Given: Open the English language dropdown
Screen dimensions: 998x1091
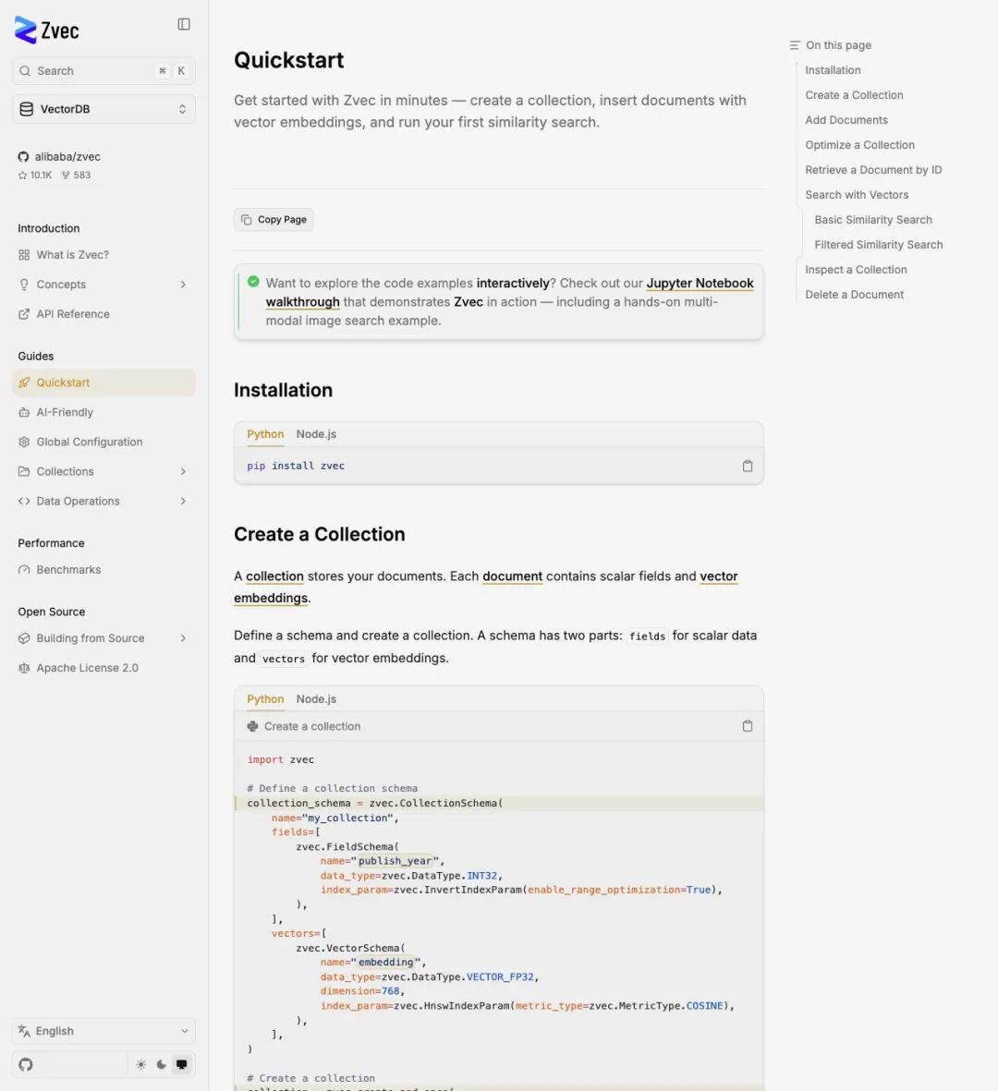Looking at the screenshot, I should tap(103, 1031).
